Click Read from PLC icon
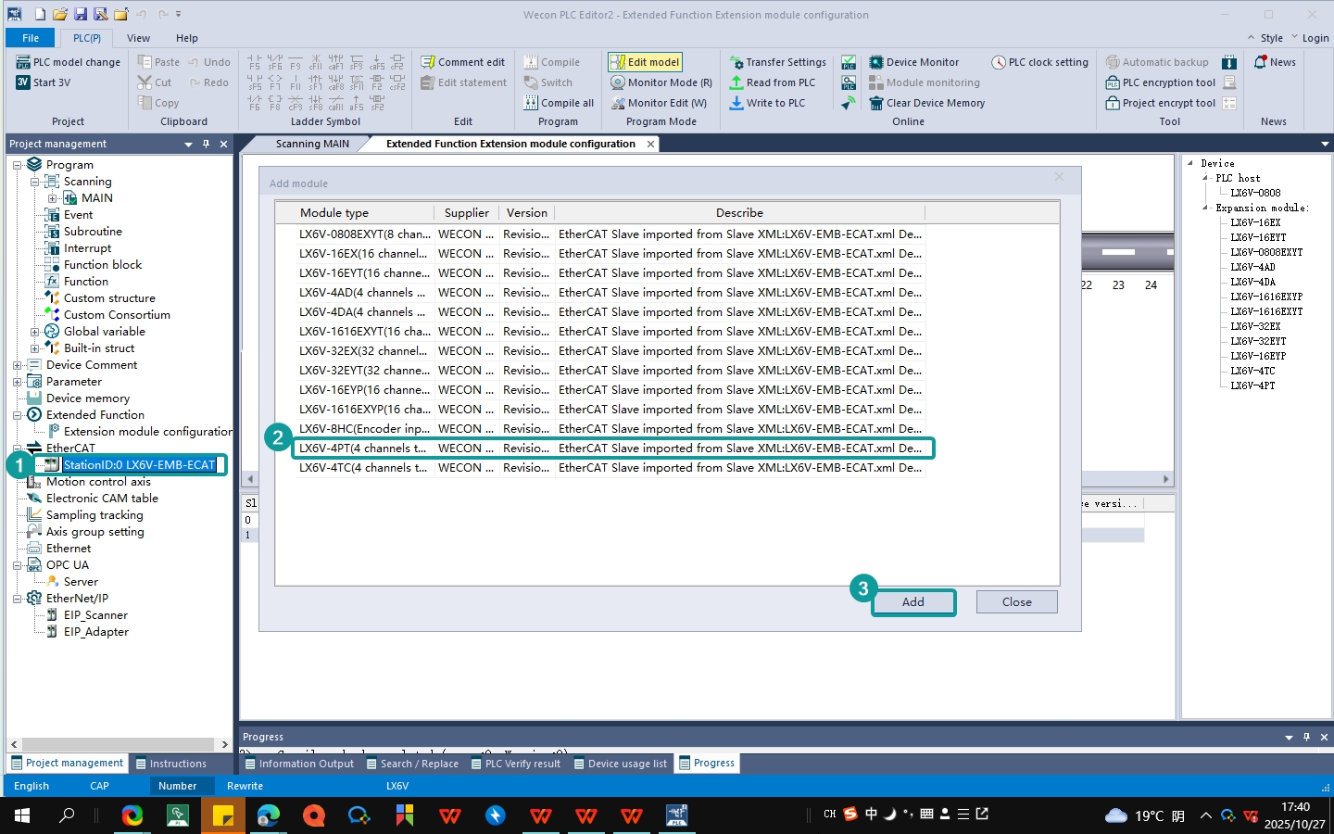 pyautogui.click(x=736, y=82)
